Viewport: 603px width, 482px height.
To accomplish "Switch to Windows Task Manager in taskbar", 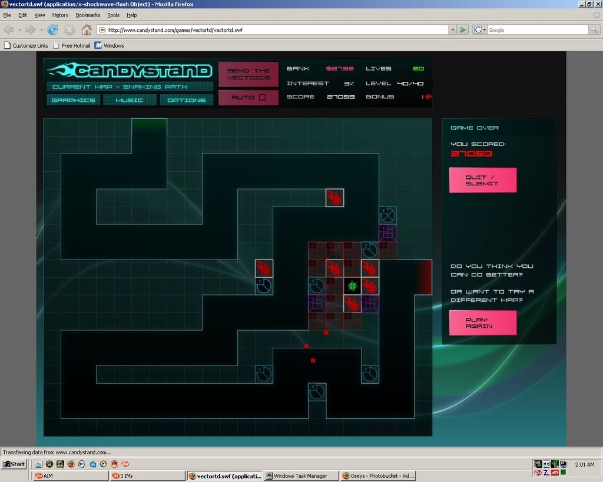I will point(300,476).
